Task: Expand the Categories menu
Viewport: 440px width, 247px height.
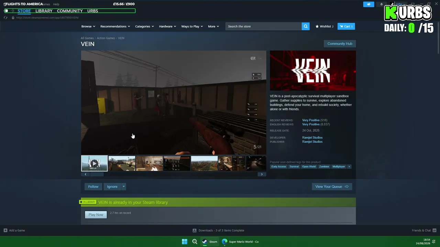Action: 145,26
